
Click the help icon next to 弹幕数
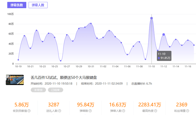pos(90,111)
